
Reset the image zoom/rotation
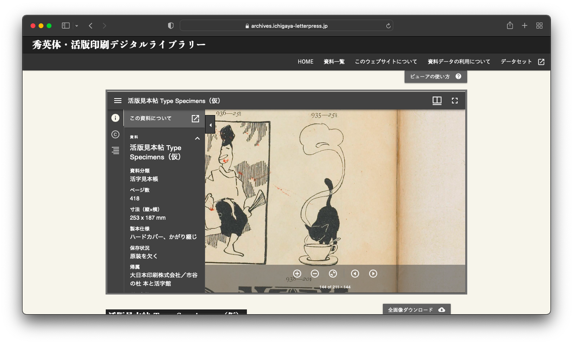click(333, 274)
